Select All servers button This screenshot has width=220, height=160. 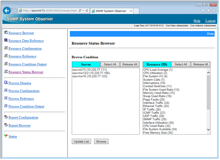[x=110, y=64]
